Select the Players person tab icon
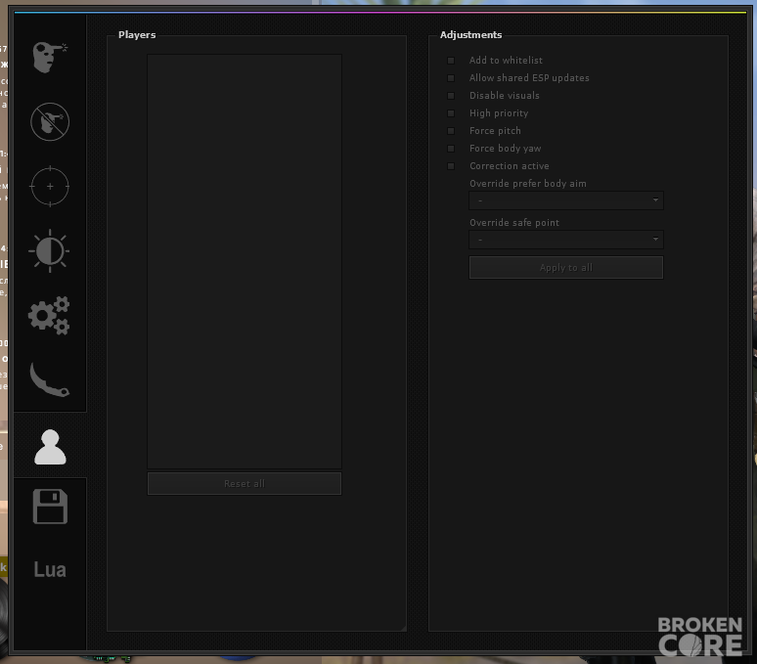The image size is (757, 664). 50,447
